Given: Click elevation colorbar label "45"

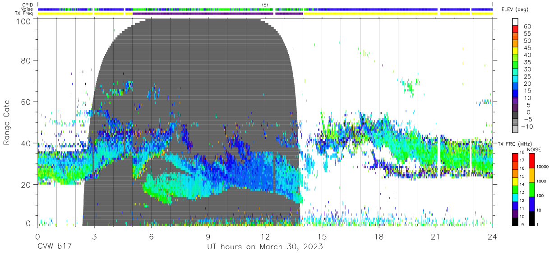Looking at the screenshot, I should [527, 48].
